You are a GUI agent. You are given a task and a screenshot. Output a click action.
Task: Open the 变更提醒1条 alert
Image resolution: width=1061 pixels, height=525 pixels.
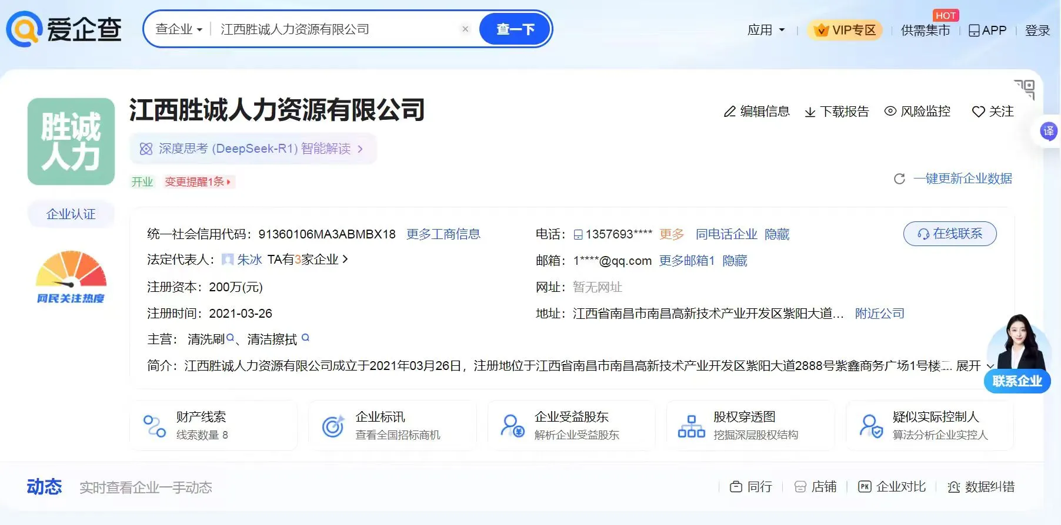point(198,182)
